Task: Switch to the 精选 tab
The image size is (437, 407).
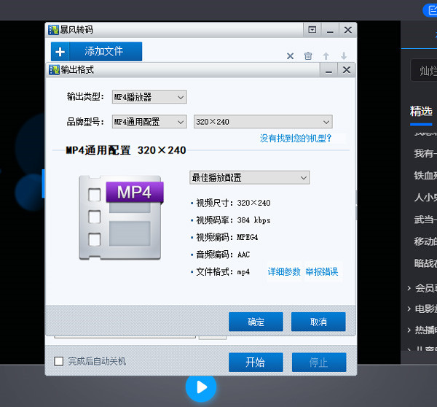Action: 421,111
